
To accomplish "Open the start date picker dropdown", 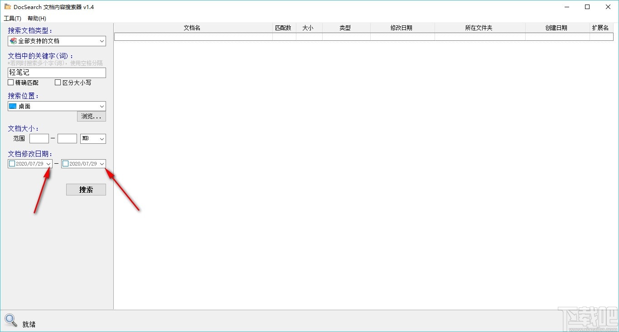I will [x=49, y=163].
